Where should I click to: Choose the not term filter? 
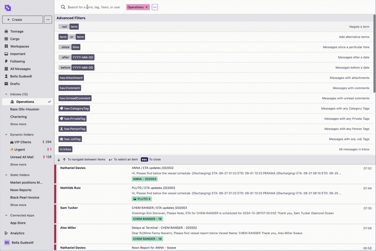[69, 27]
